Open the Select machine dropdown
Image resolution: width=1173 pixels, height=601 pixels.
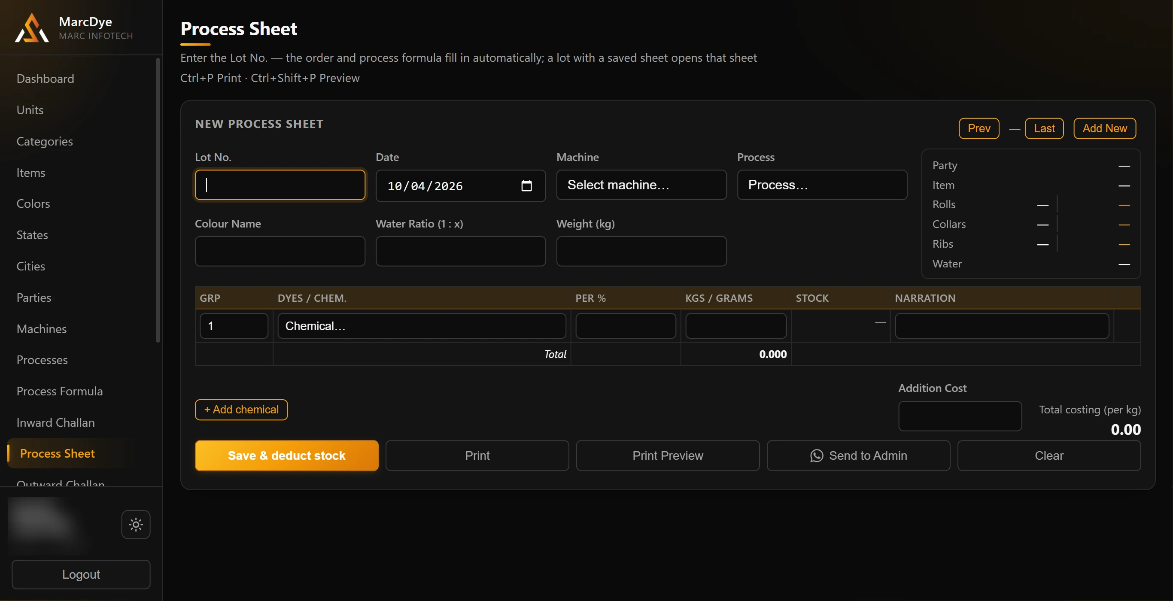(641, 185)
